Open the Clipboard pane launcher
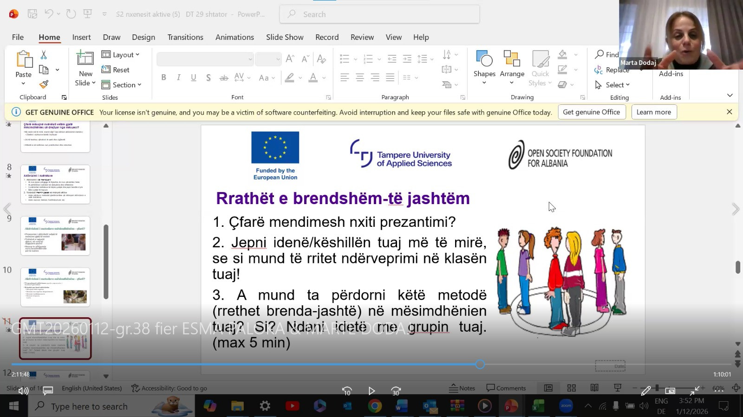The height and width of the screenshot is (417, 743). (x=64, y=97)
